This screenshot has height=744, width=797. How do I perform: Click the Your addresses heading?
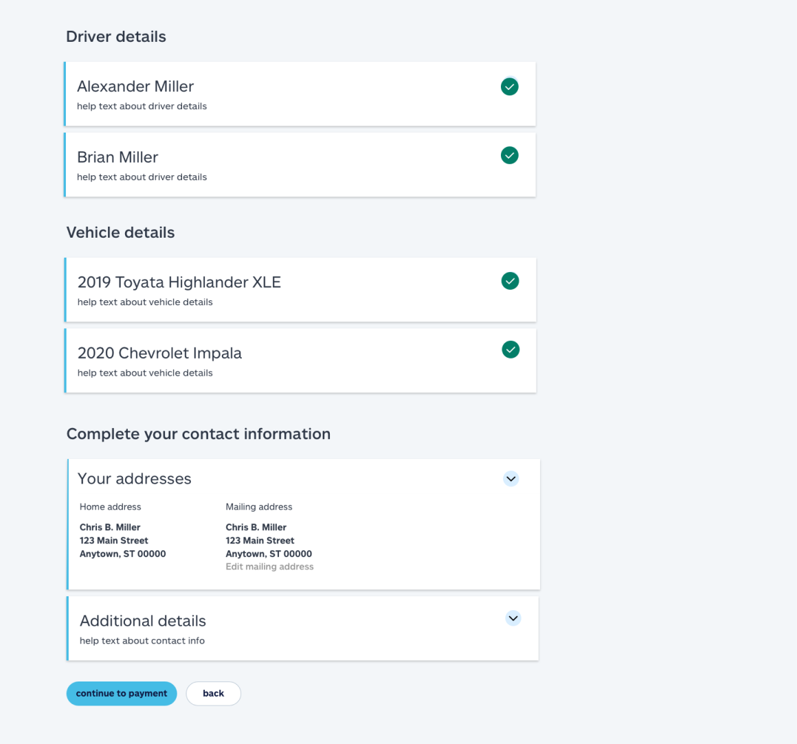(134, 479)
